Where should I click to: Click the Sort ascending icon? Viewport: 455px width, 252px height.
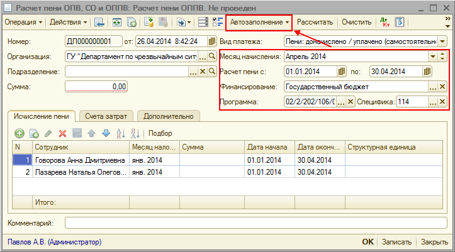[120, 133]
